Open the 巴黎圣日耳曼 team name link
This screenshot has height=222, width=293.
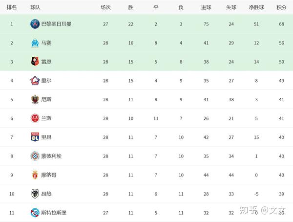(56, 24)
